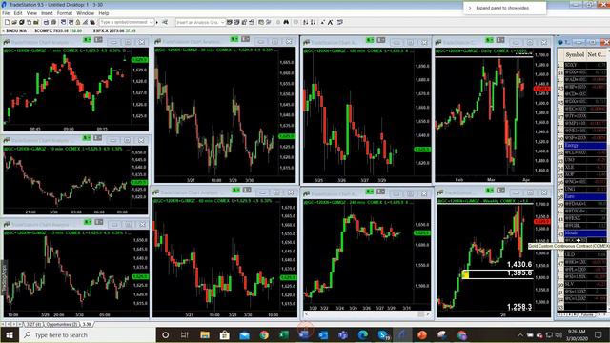The height and width of the screenshot is (343, 610).
Task: Click right scroll arrow under 240 min chart
Action: tap(428, 313)
